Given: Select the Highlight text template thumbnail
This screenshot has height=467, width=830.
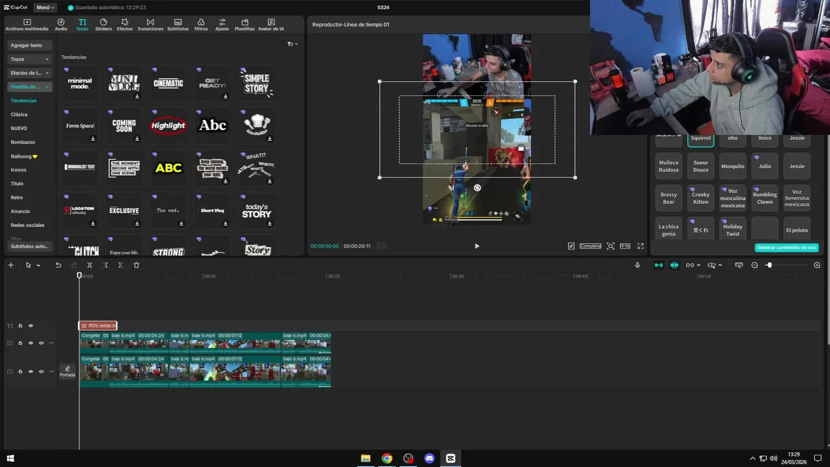Looking at the screenshot, I should (169, 126).
